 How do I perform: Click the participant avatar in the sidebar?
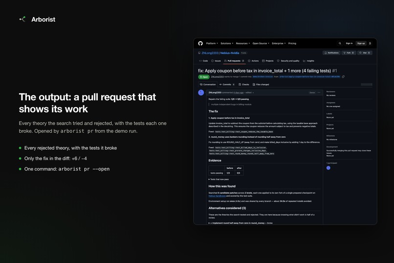coord(328,168)
